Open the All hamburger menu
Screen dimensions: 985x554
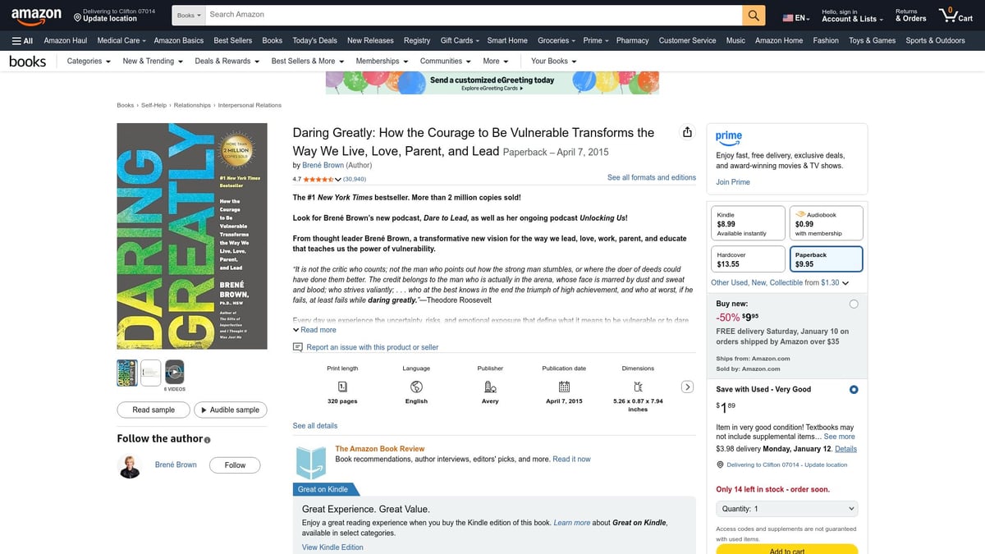pyautogui.click(x=22, y=40)
